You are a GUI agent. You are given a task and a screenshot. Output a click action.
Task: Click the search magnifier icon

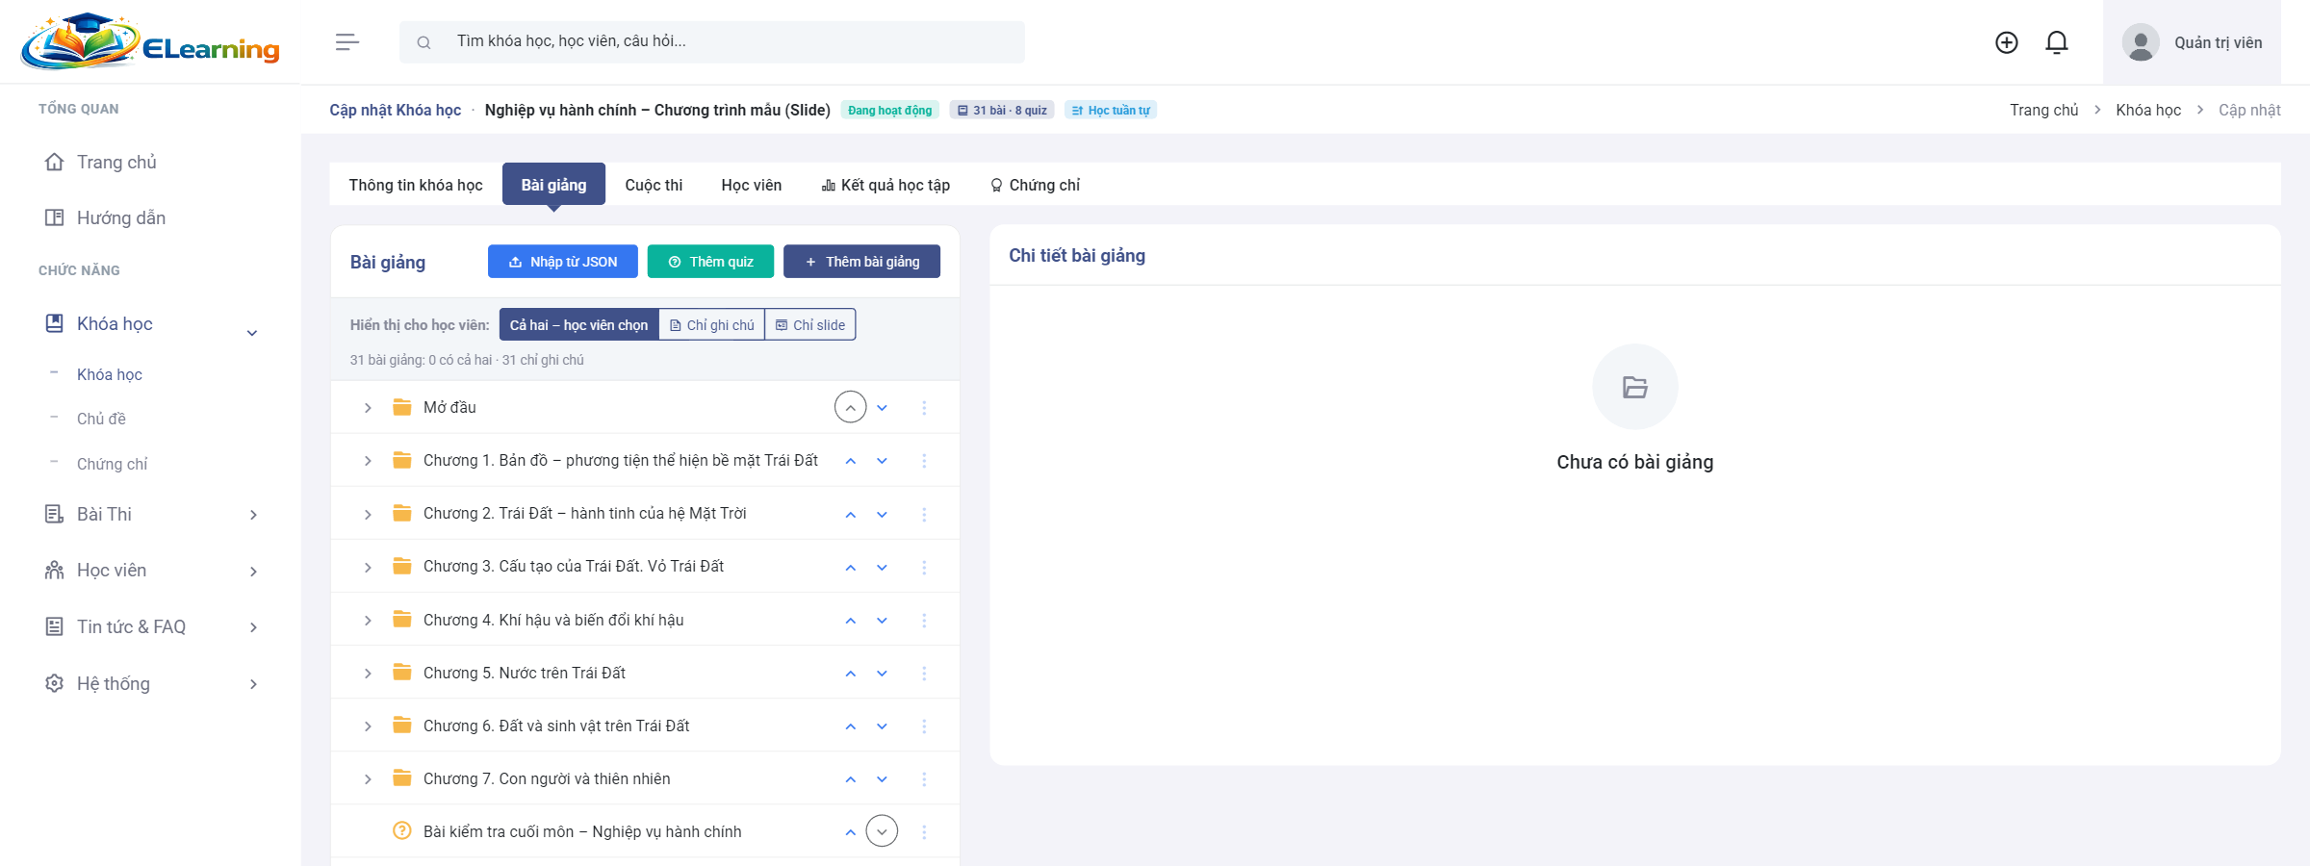(423, 42)
